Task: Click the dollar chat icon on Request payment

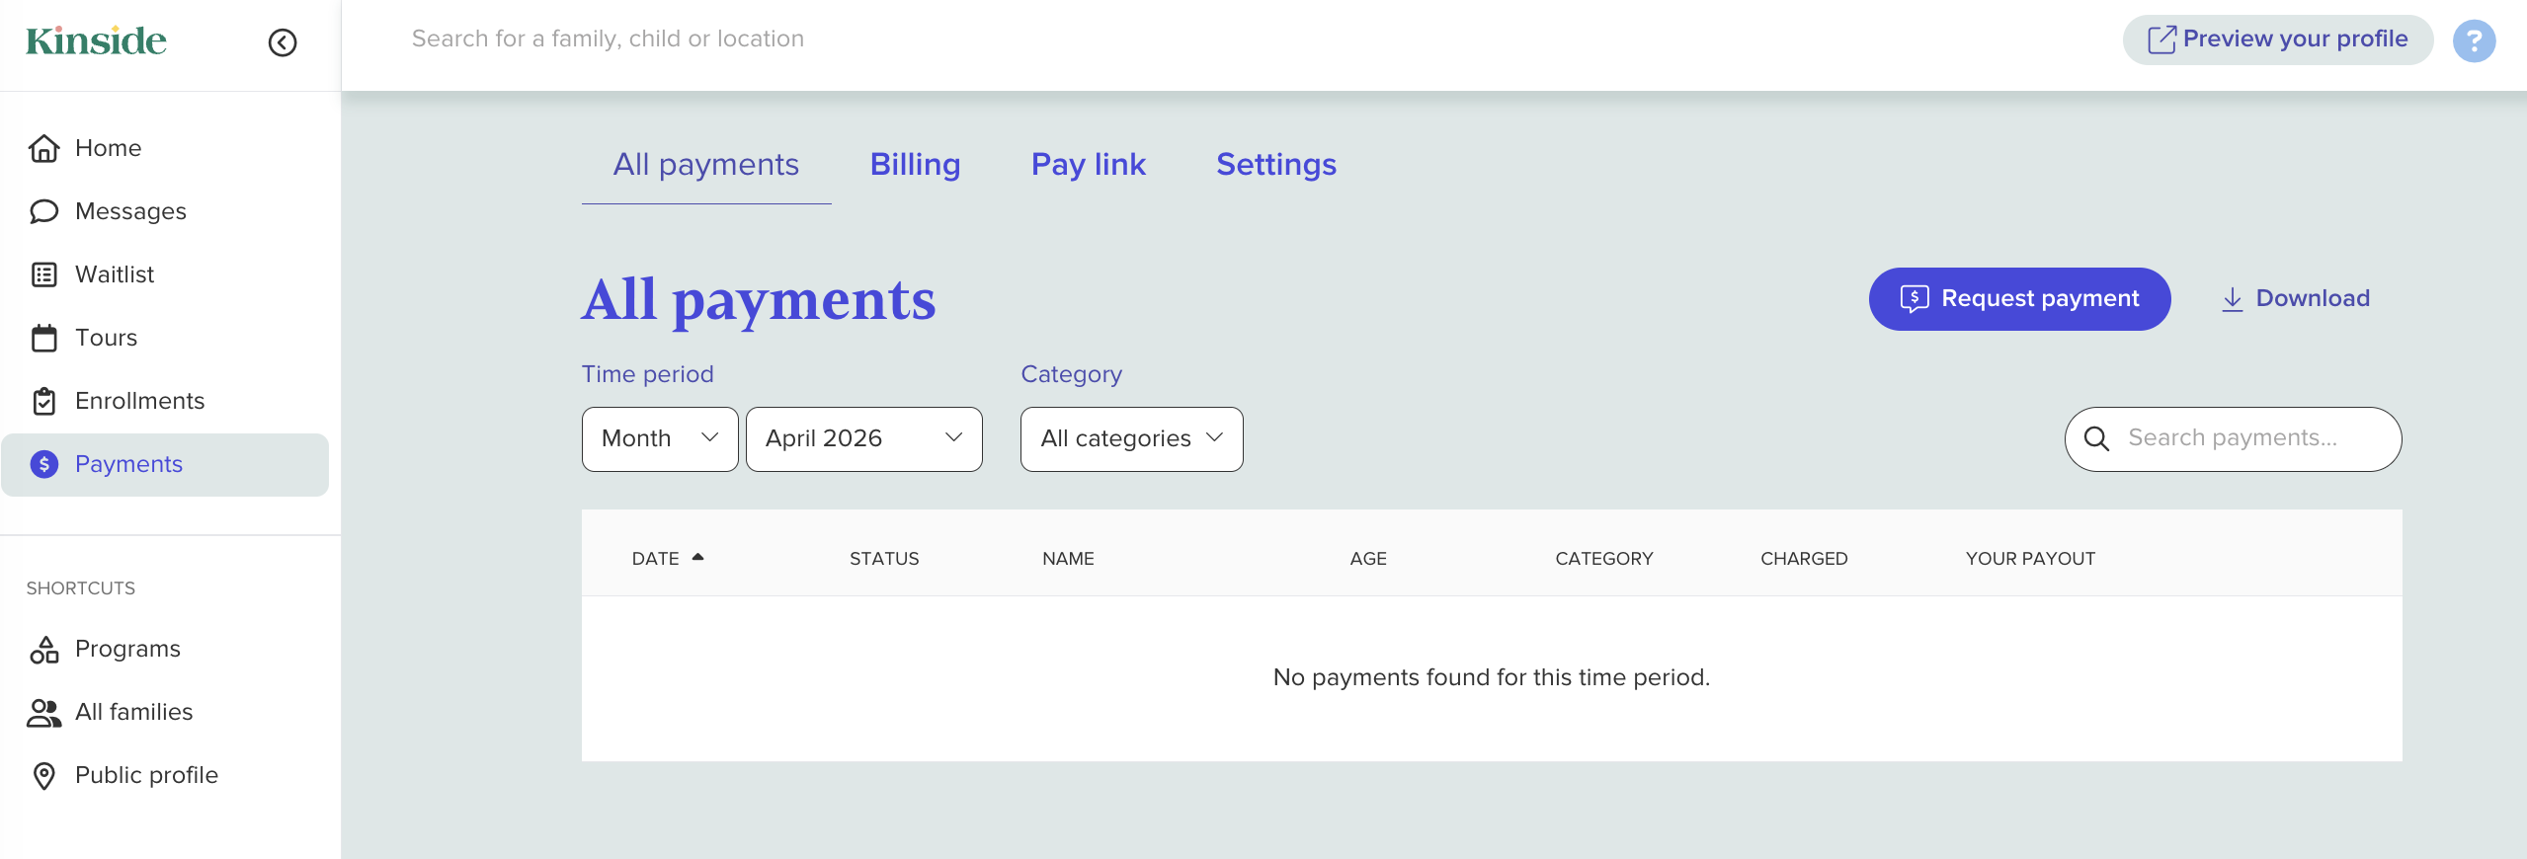Action: (1915, 299)
